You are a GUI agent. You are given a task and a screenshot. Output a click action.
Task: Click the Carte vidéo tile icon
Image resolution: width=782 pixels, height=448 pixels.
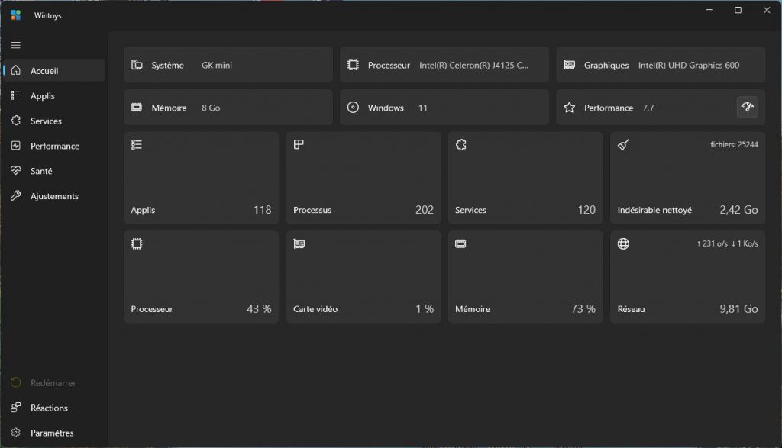299,243
